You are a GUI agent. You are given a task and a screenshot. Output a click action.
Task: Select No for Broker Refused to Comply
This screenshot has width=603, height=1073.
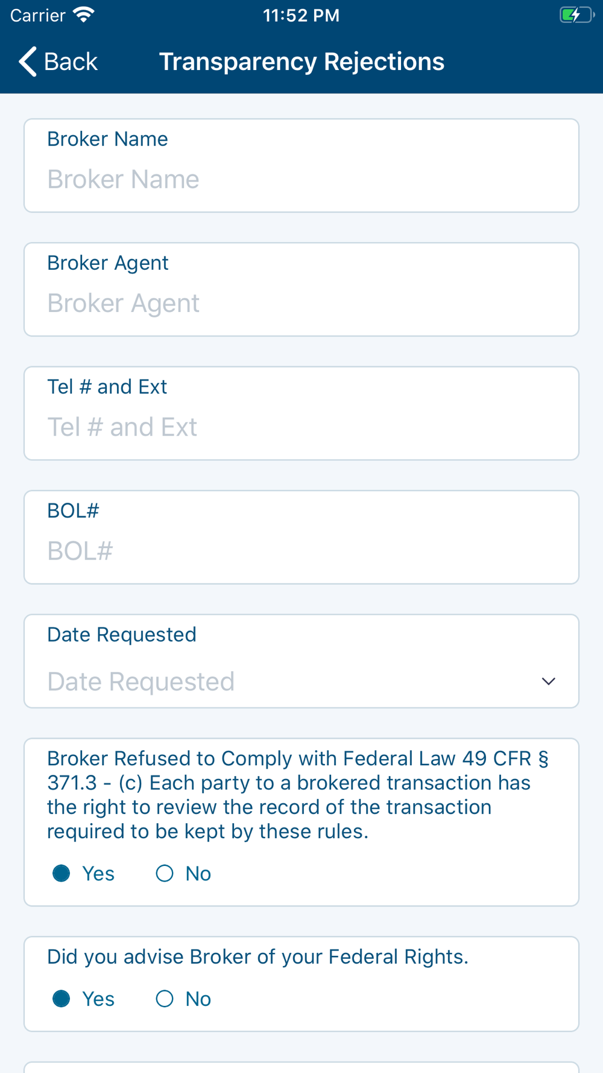165,873
